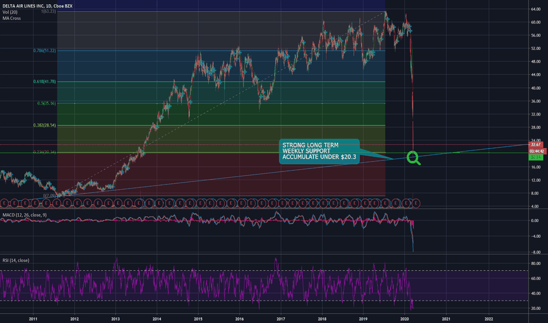The height and width of the screenshot is (323, 548).
Task: Click the 40.00 price axis value
Action: [536, 88]
